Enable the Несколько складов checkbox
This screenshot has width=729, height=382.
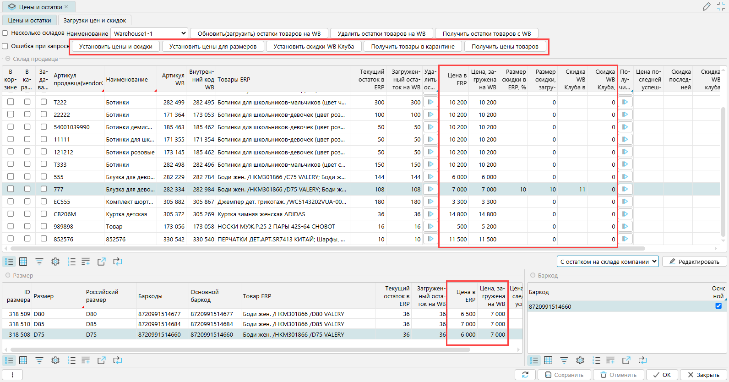coord(5,33)
